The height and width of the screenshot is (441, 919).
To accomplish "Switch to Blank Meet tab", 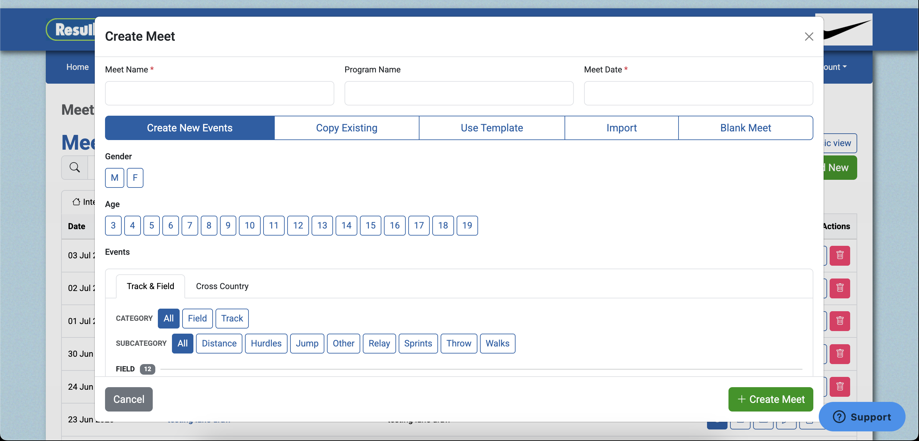I will tap(746, 128).
